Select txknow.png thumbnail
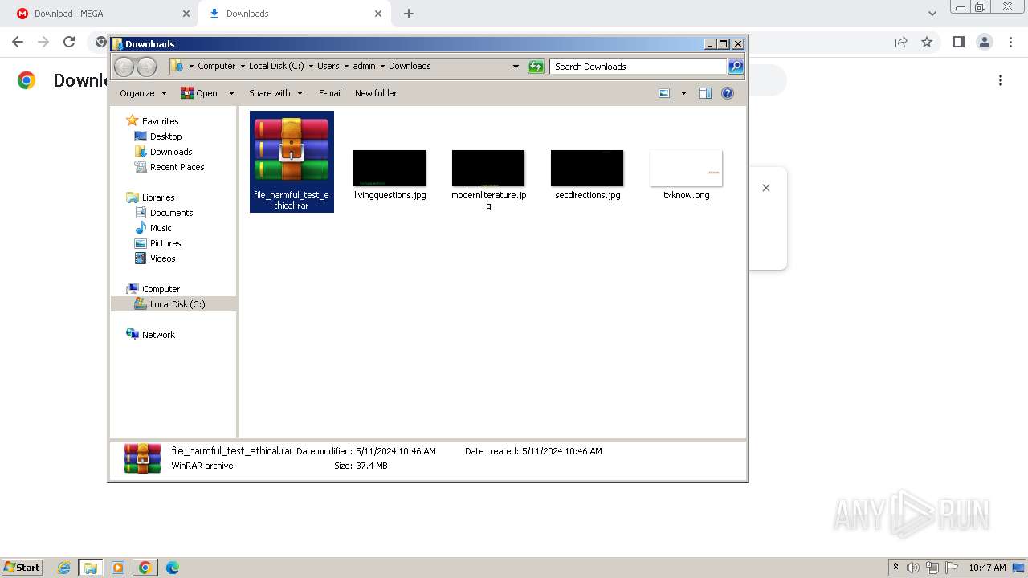 (x=686, y=168)
